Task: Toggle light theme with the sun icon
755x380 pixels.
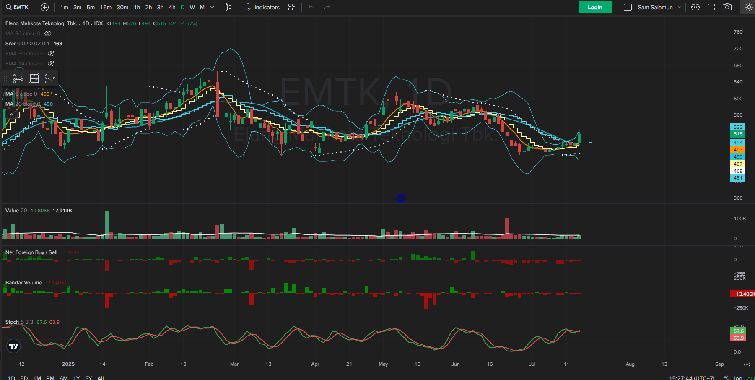Action: pyautogui.click(x=749, y=7)
